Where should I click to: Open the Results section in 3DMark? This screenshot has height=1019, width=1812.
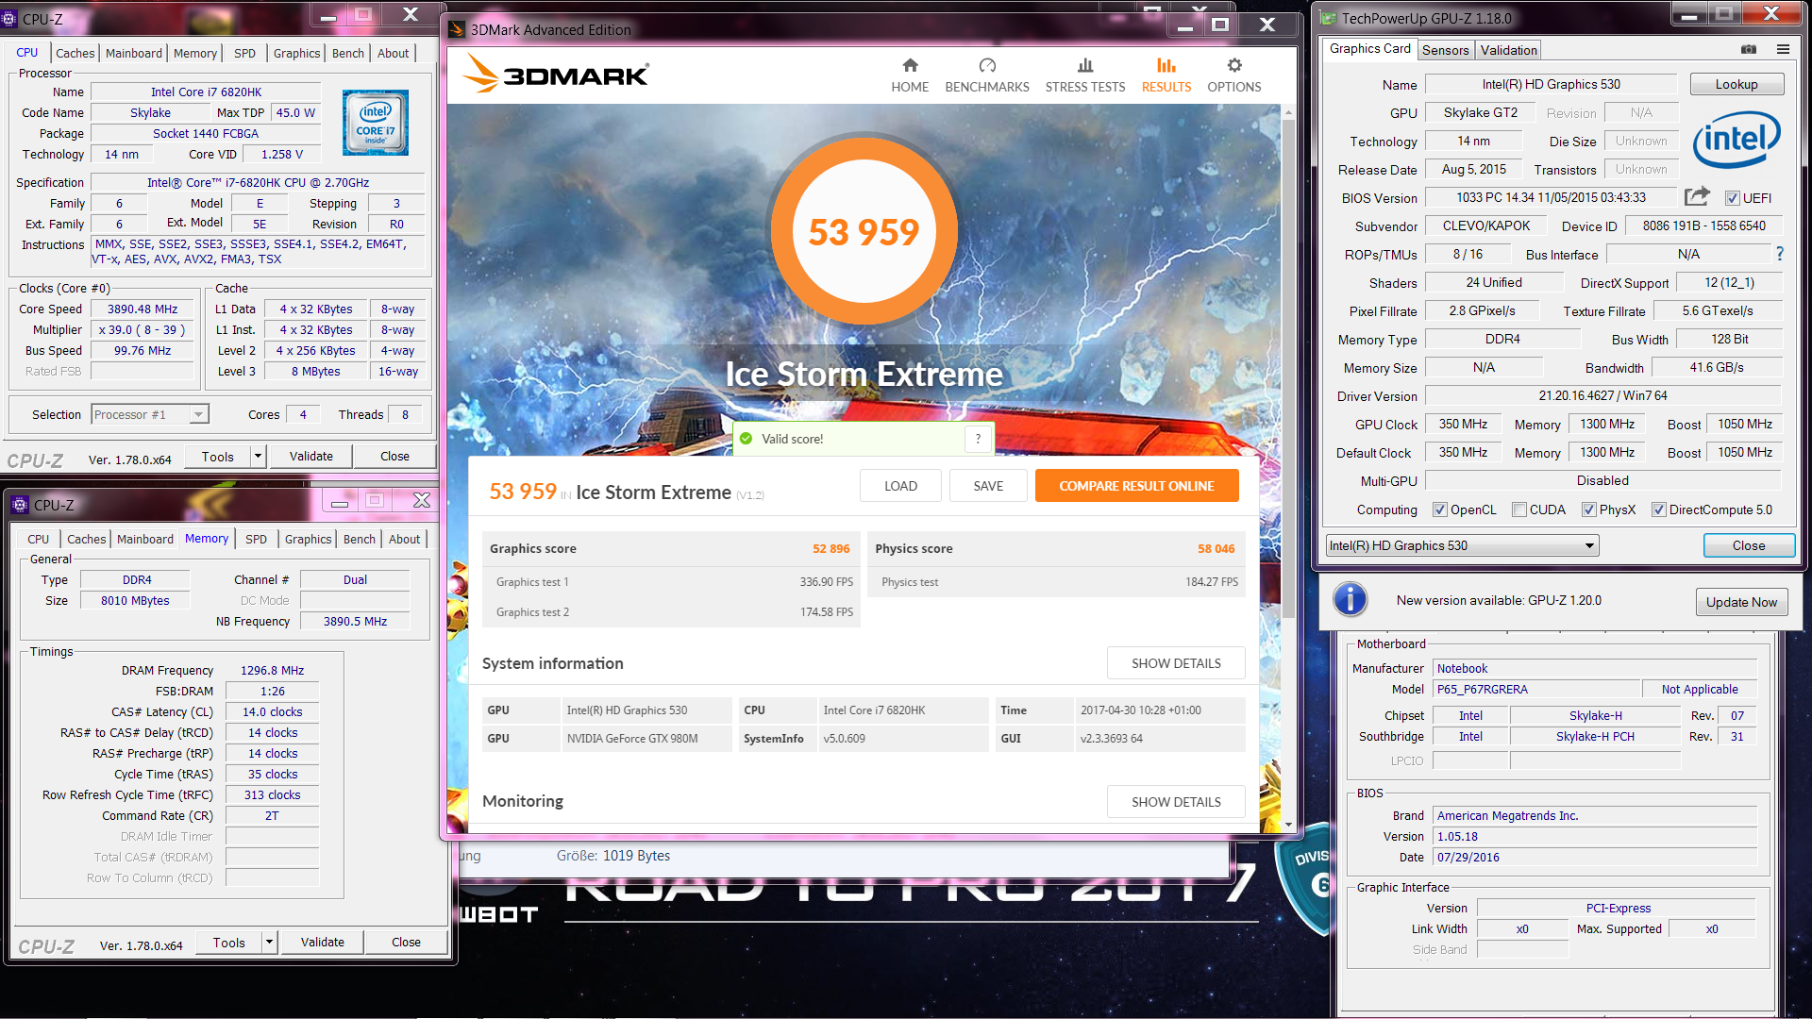[x=1166, y=75]
